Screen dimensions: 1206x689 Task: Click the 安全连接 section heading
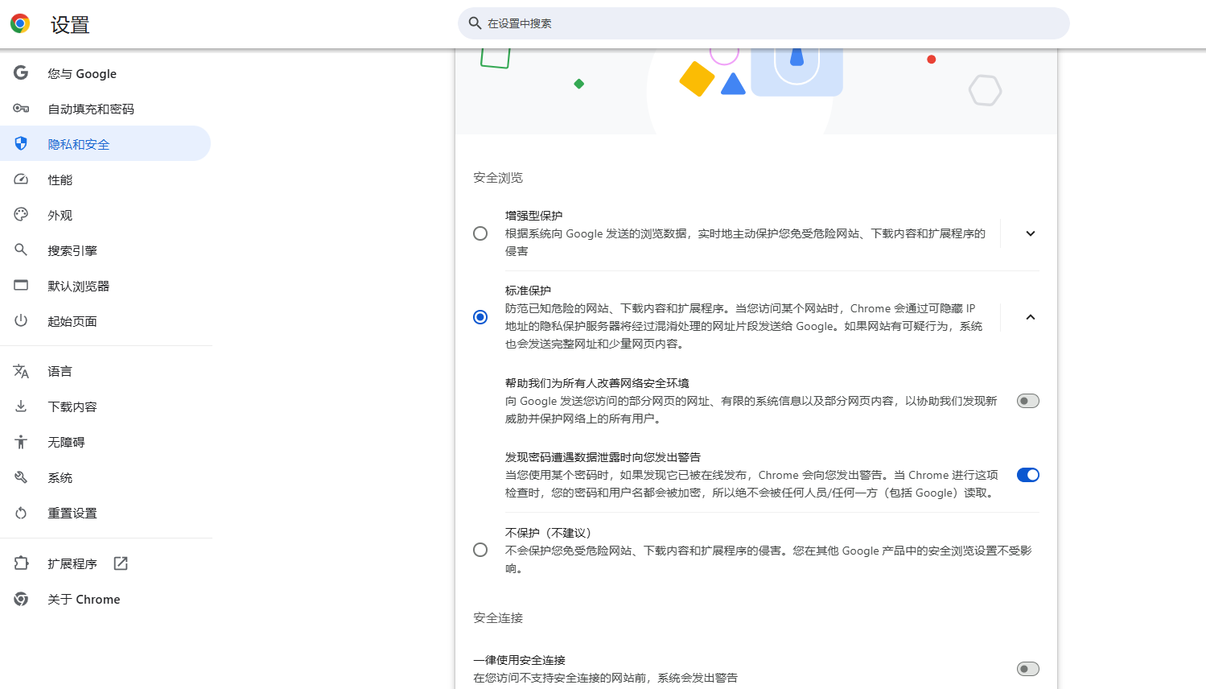(x=498, y=617)
